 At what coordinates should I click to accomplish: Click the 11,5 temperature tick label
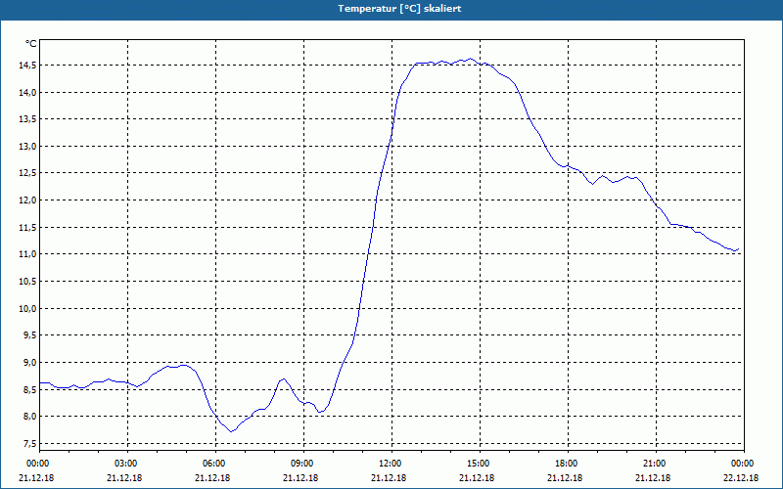pos(28,228)
